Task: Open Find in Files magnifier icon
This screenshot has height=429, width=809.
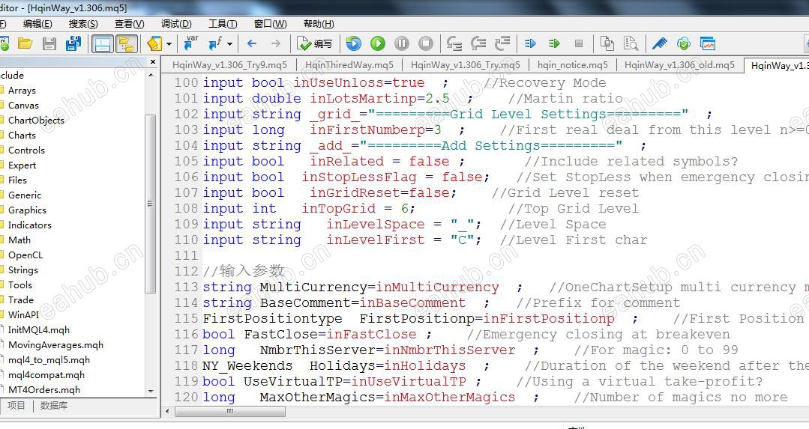Action: [x=631, y=43]
